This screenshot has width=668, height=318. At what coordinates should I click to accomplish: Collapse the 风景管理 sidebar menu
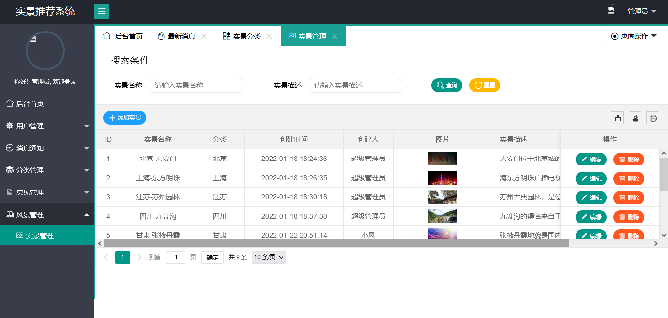(x=47, y=215)
